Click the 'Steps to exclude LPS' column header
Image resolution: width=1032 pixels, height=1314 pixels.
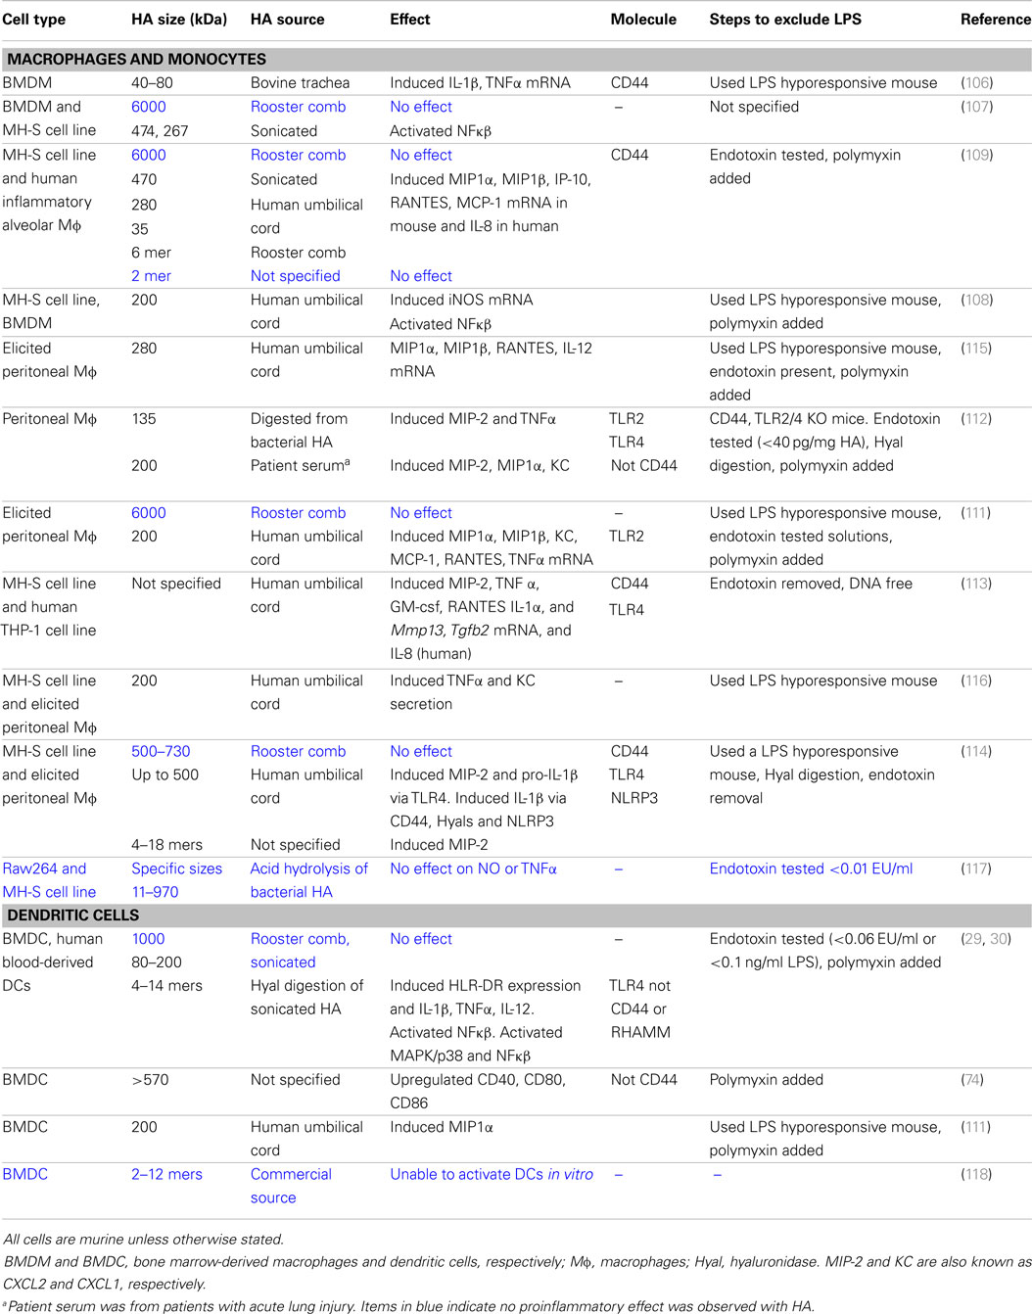click(x=785, y=19)
